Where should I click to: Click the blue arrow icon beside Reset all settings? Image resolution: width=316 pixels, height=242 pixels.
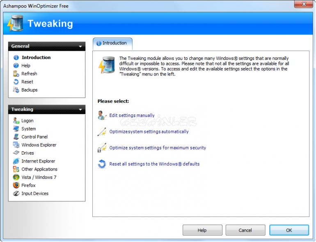(x=102, y=164)
